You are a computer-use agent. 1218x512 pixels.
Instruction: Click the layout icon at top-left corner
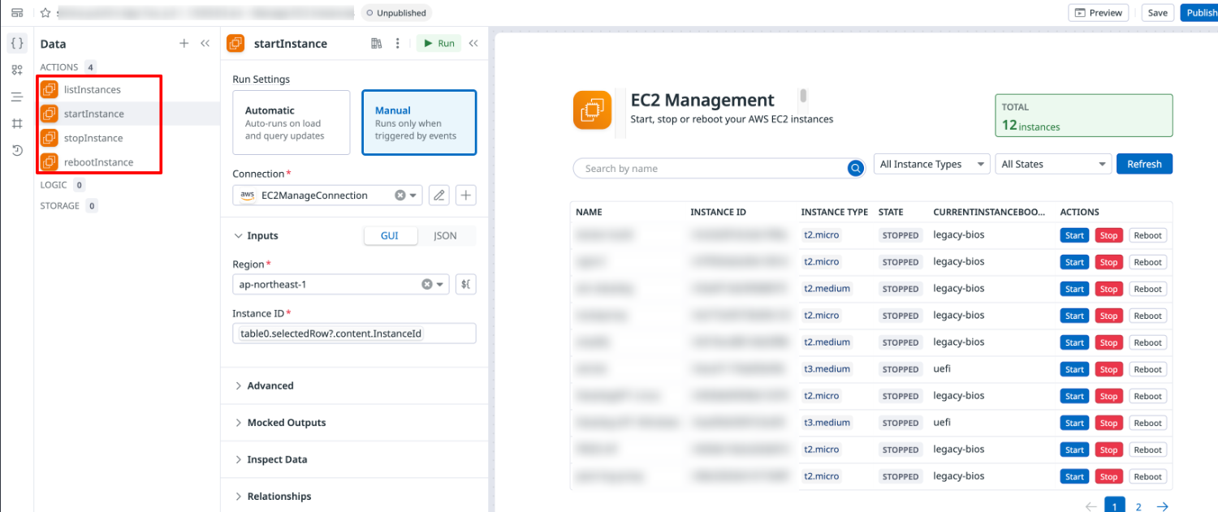[x=17, y=13]
